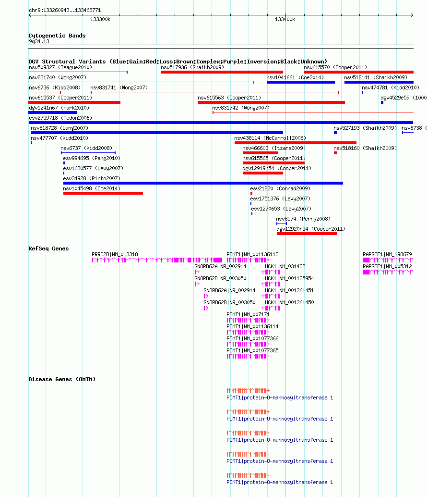The height and width of the screenshot is (497, 427).
Task: Click the nsv509327 (Teague2010) variant label
Action: point(60,67)
